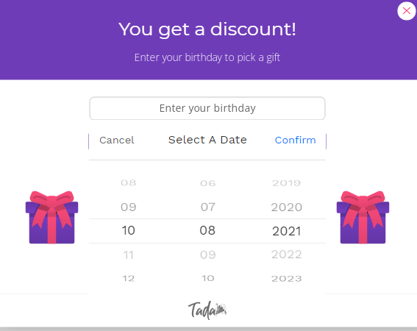Choose year 2019 in the picker
This screenshot has height=331, width=417.
click(287, 183)
